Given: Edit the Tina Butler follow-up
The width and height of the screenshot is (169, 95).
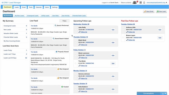Looking at the screenshot, I should tap(113, 64).
